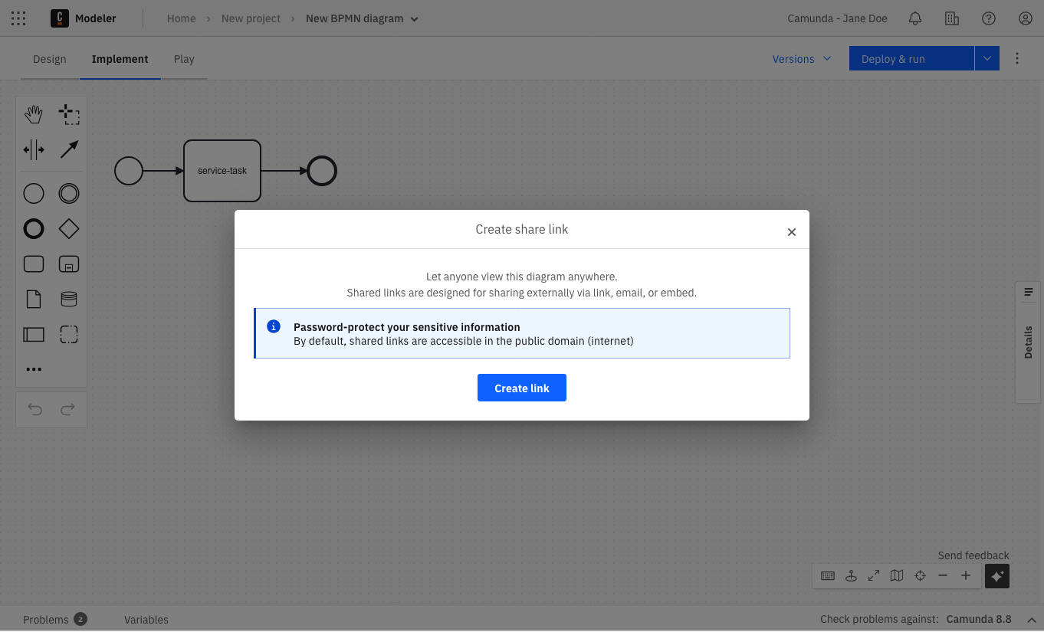This screenshot has height=632, width=1044.
Task: Open more palette elements via the ellipsis
Action: click(34, 368)
